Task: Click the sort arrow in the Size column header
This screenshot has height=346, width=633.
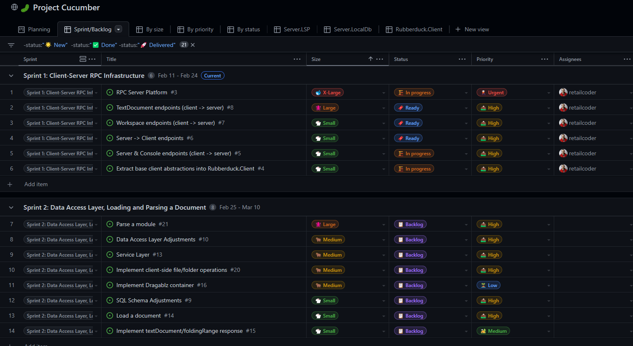Action: point(371,59)
